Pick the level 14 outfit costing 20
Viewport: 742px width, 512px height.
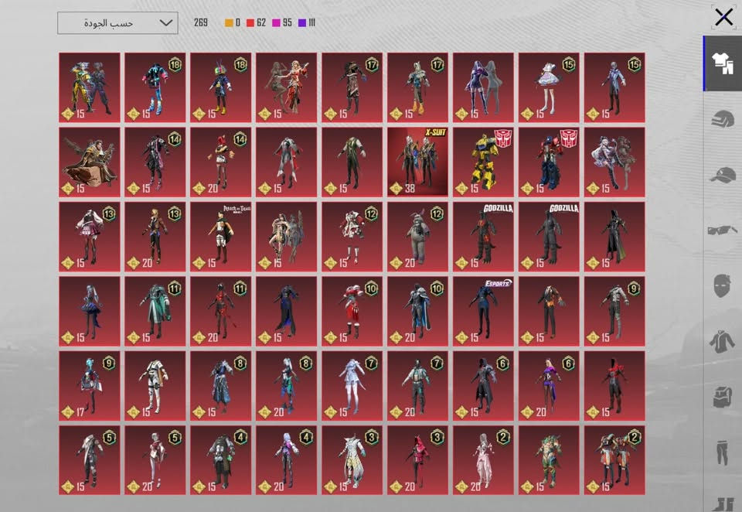click(x=221, y=162)
